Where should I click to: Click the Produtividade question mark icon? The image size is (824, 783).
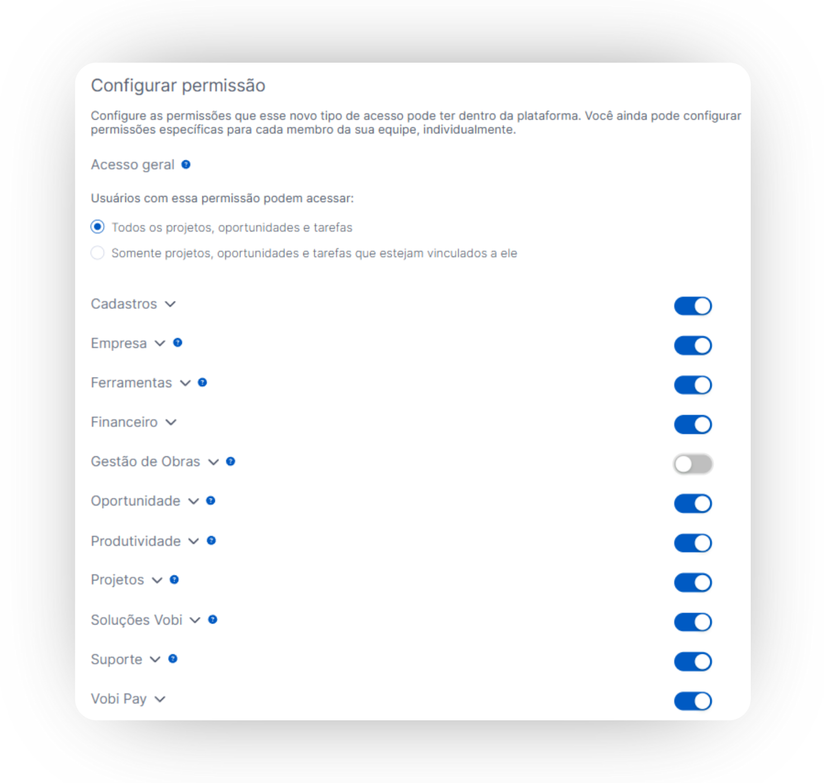pyautogui.click(x=211, y=540)
